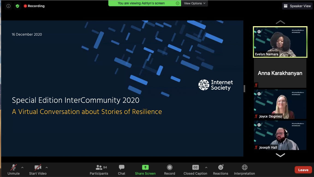Select Joseph Hall's video tile
This screenshot has width=314, height=177.
280,135
